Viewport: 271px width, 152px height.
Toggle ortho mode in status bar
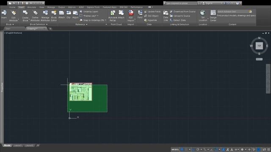click(x=194, y=149)
